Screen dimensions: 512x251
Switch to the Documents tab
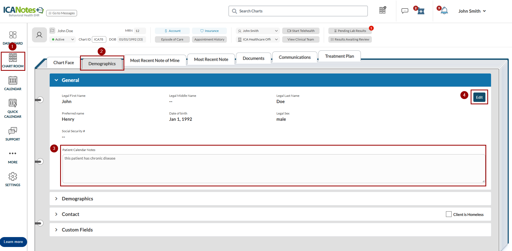tap(253, 58)
